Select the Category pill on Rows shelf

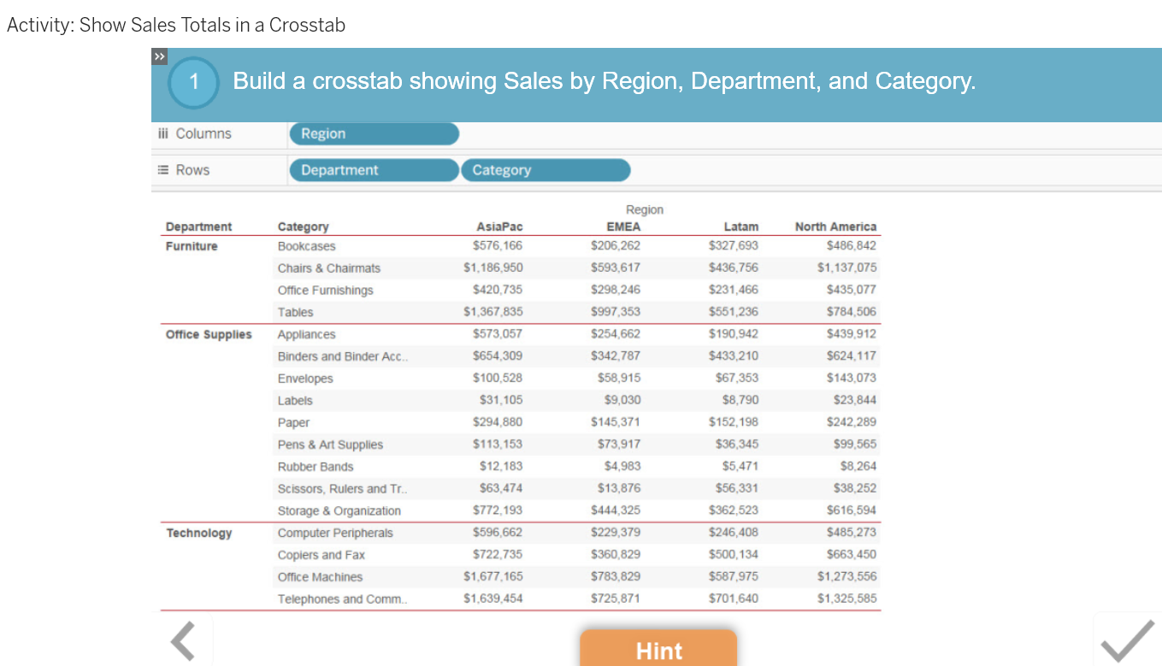546,170
